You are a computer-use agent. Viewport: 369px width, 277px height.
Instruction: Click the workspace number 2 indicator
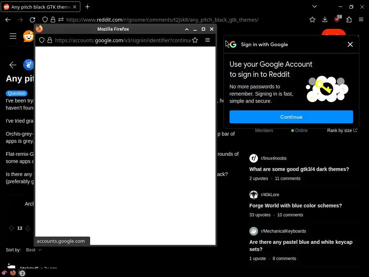22,273
